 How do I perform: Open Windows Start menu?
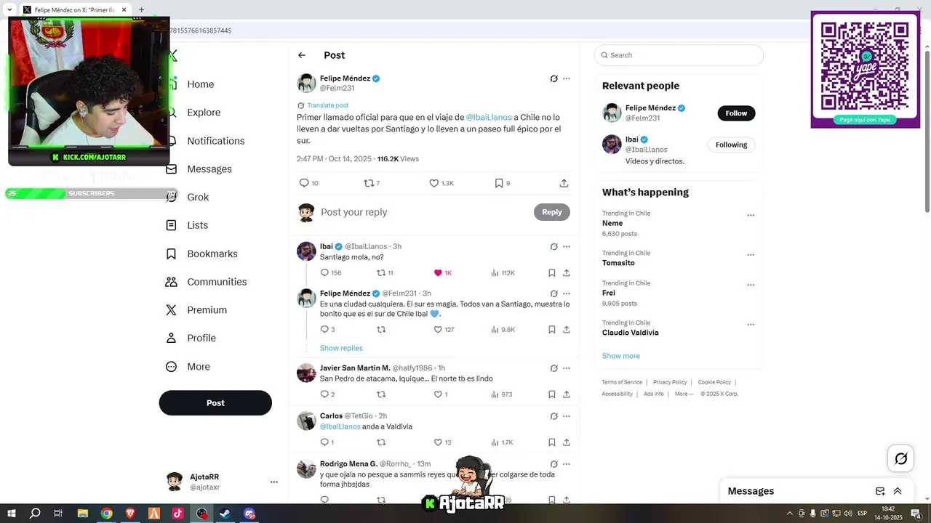tap(12, 514)
